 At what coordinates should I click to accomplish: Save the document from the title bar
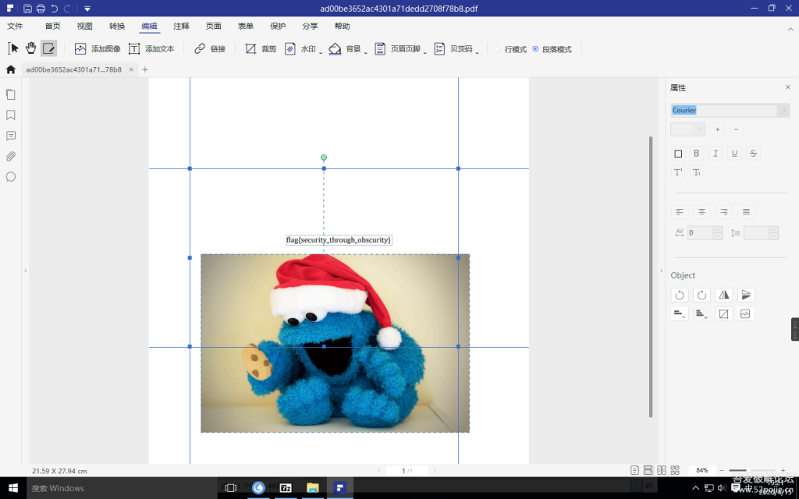click(27, 9)
